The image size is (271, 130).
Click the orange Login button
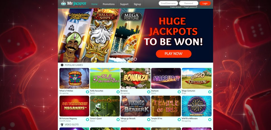coord(205,3)
